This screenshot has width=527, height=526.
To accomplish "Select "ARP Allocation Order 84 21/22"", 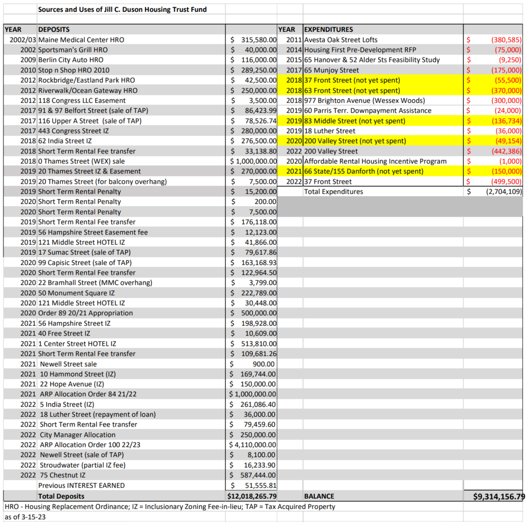I will (88, 394).
